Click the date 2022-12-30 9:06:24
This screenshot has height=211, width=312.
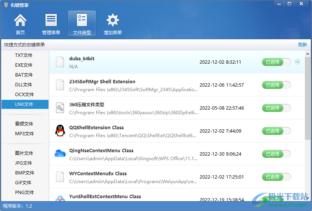221,154
